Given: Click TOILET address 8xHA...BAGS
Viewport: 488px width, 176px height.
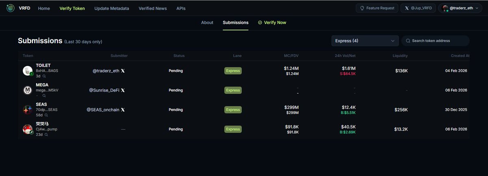Looking at the screenshot, I should click(x=47, y=71).
